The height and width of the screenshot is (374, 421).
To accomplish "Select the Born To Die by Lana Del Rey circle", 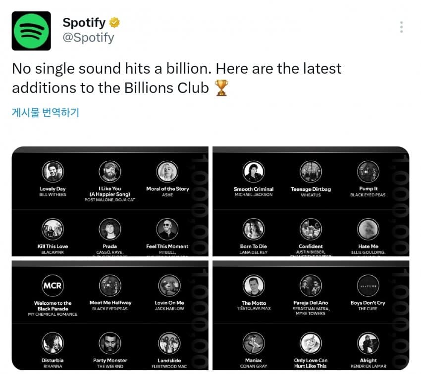I will (254, 230).
